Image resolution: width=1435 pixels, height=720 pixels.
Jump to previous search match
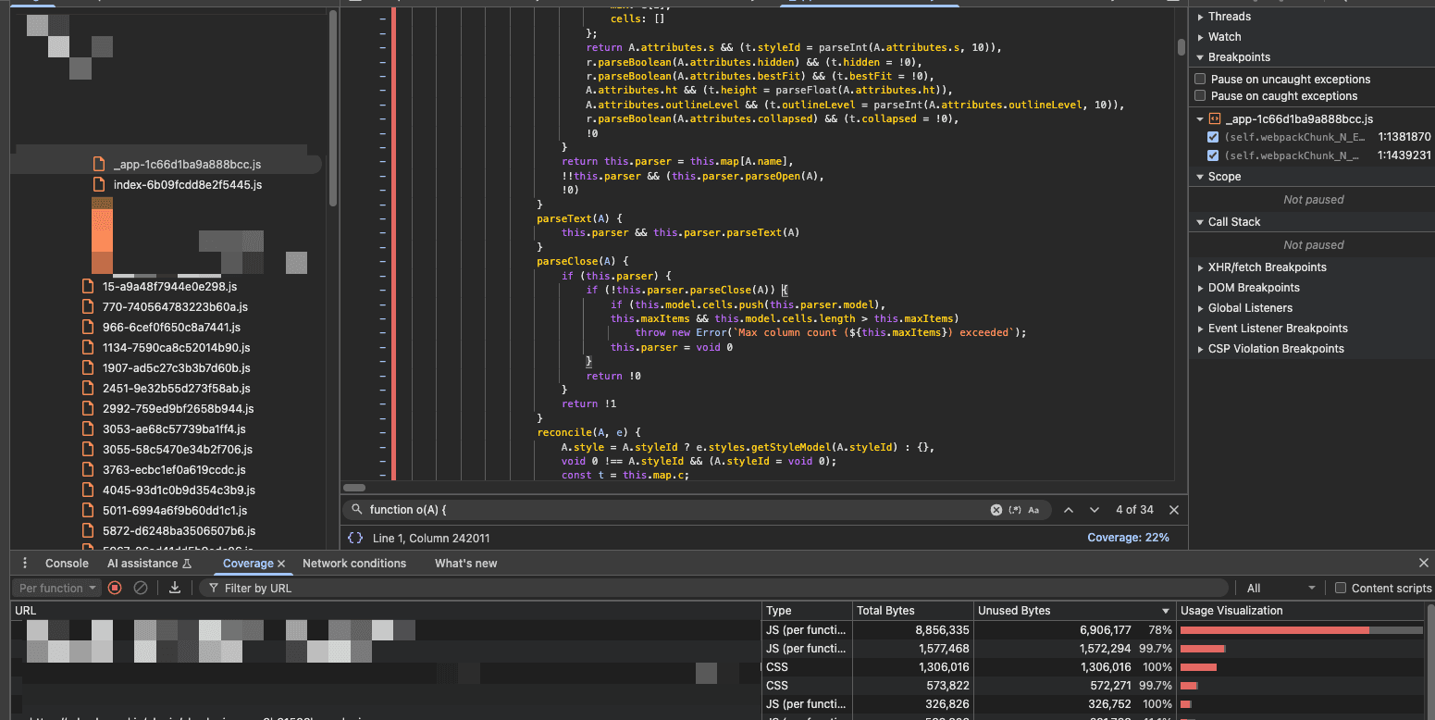1069,509
